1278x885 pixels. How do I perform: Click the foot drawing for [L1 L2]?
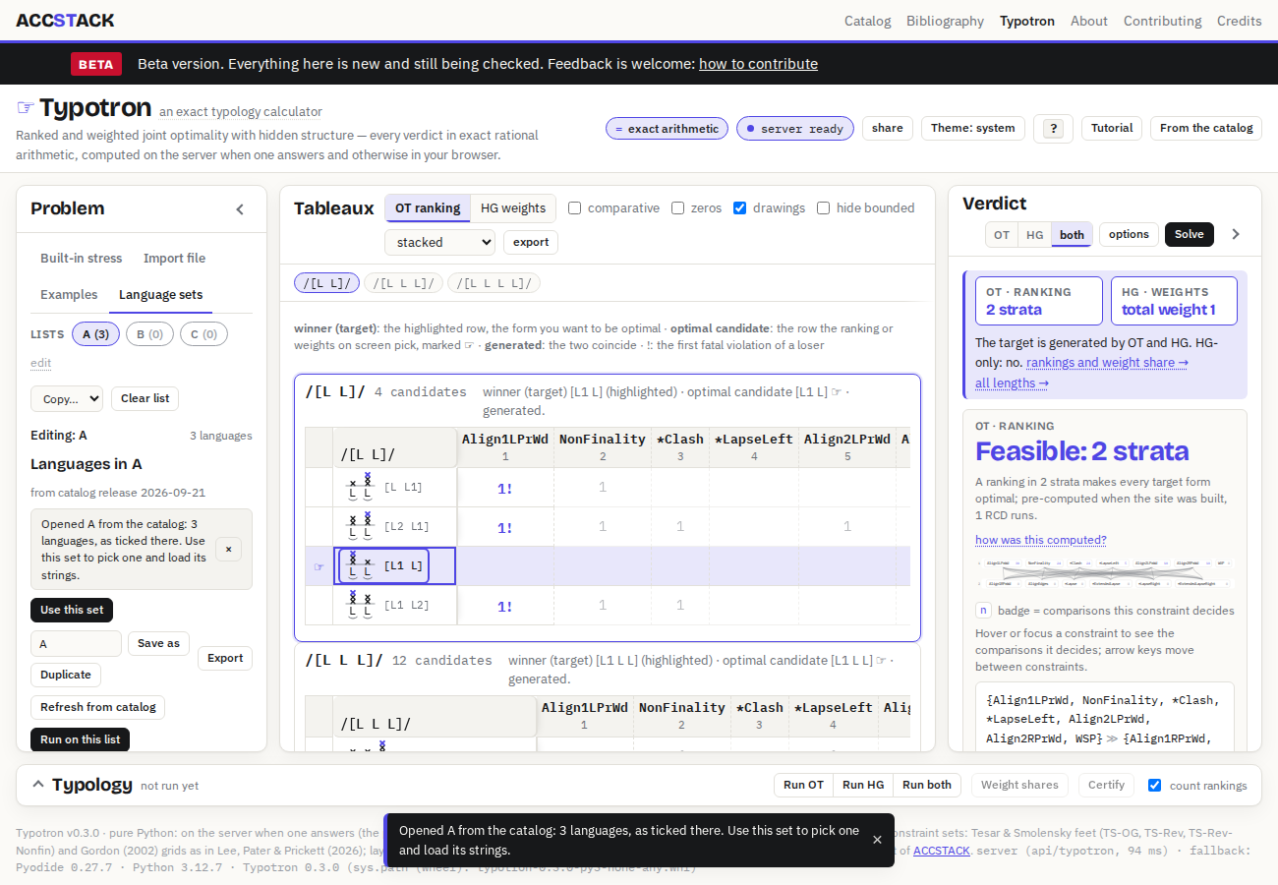click(360, 605)
